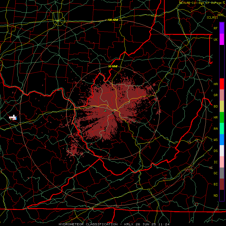Click the 'BD' legend label

215,106
